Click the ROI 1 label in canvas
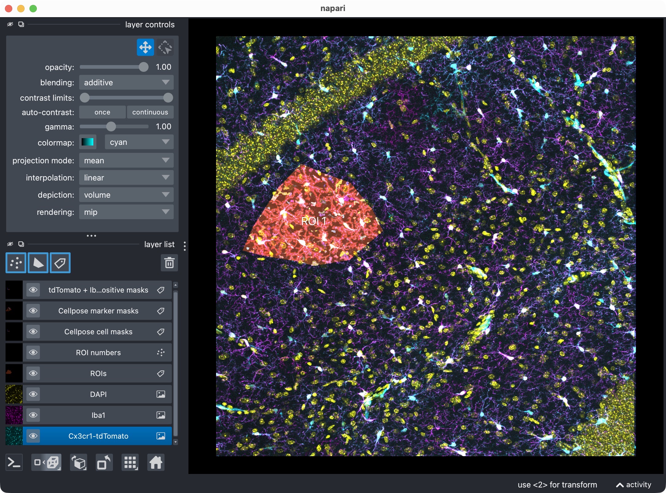 tap(314, 221)
